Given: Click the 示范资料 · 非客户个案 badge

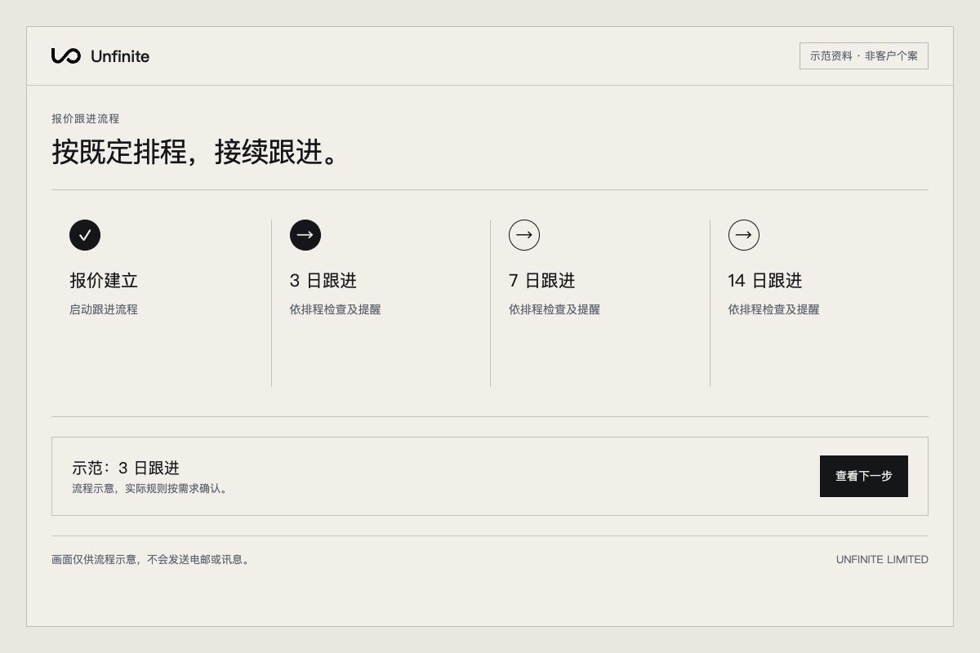Looking at the screenshot, I should coord(864,56).
